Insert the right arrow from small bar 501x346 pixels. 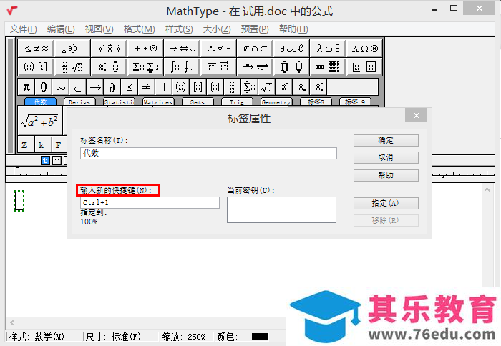click(x=95, y=86)
